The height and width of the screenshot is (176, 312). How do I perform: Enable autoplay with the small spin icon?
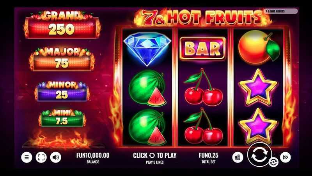pyautogui.click(x=273, y=162)
